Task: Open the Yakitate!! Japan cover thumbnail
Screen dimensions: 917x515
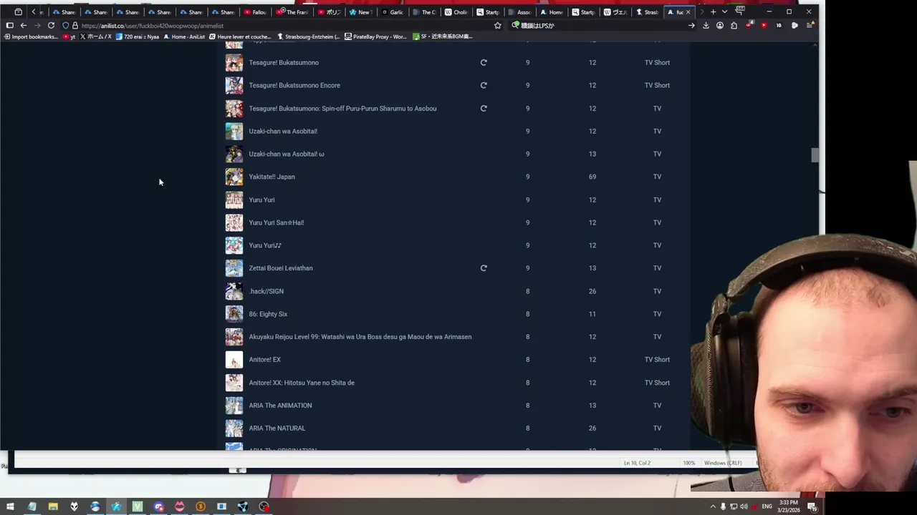Action: 234,177
